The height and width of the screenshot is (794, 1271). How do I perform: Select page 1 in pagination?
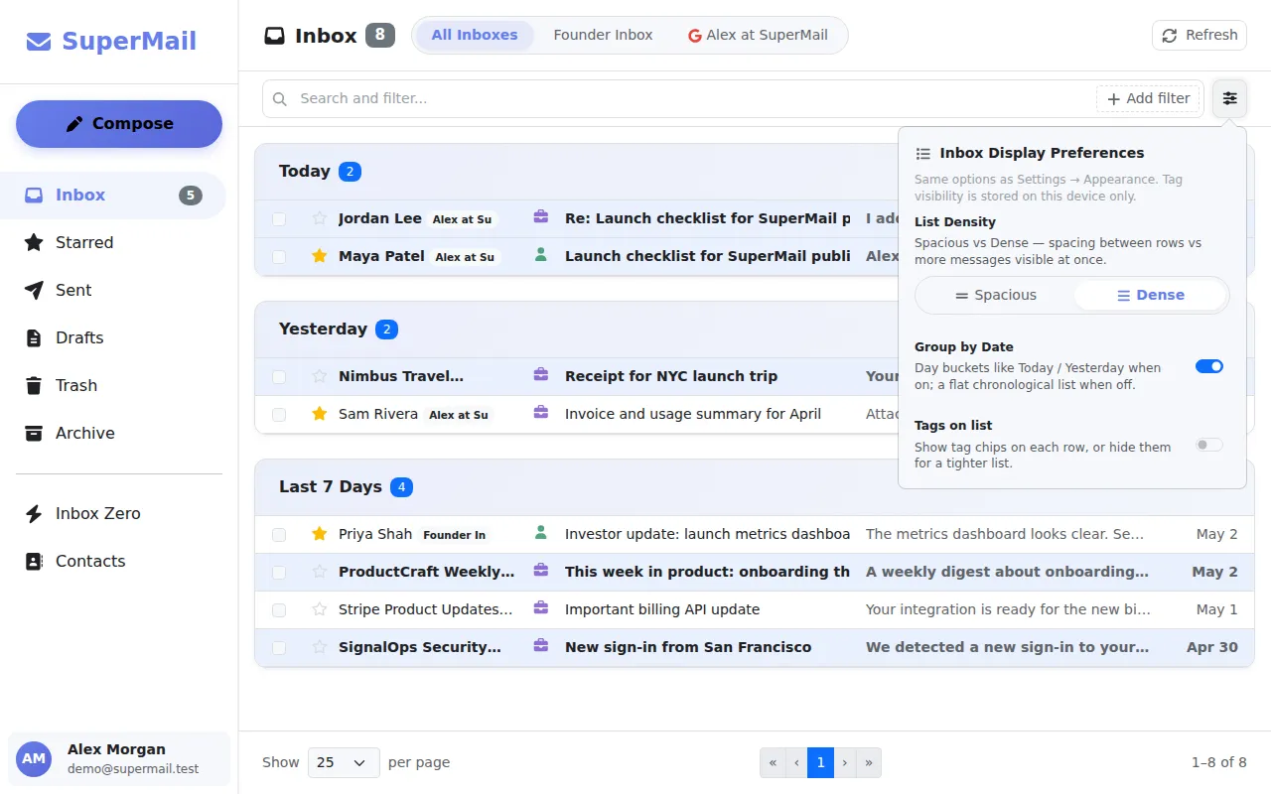coord(820,762)
